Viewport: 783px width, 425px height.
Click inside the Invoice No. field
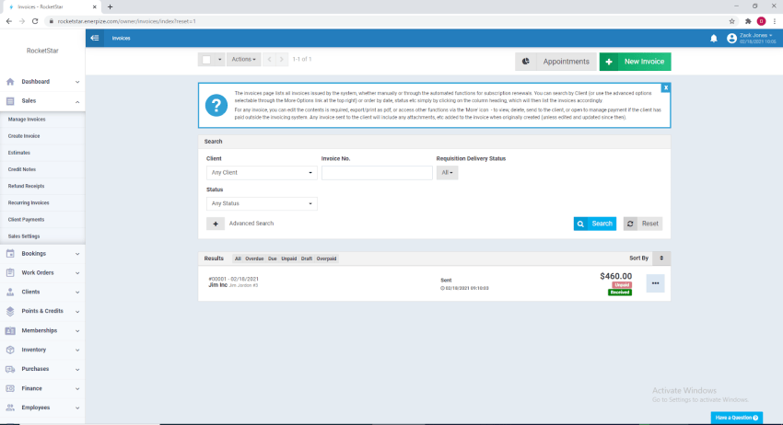click(x=377, y=173)
